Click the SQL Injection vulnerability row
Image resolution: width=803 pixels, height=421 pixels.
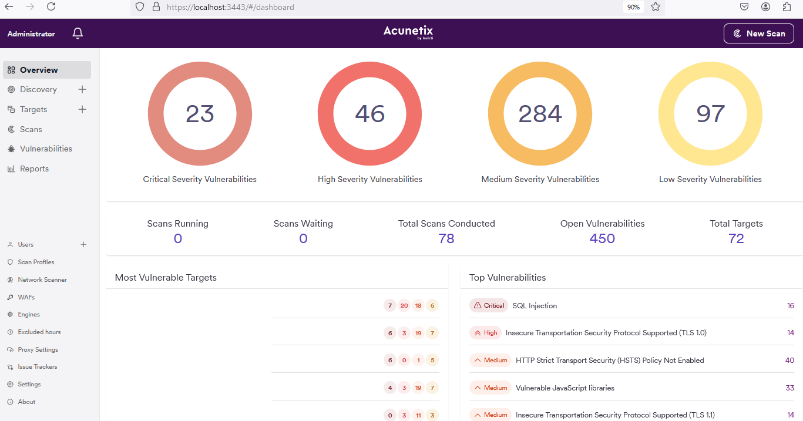coord(631,305)
